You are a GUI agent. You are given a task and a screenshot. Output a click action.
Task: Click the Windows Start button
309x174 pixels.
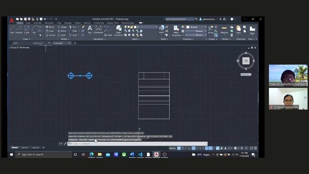12,155
